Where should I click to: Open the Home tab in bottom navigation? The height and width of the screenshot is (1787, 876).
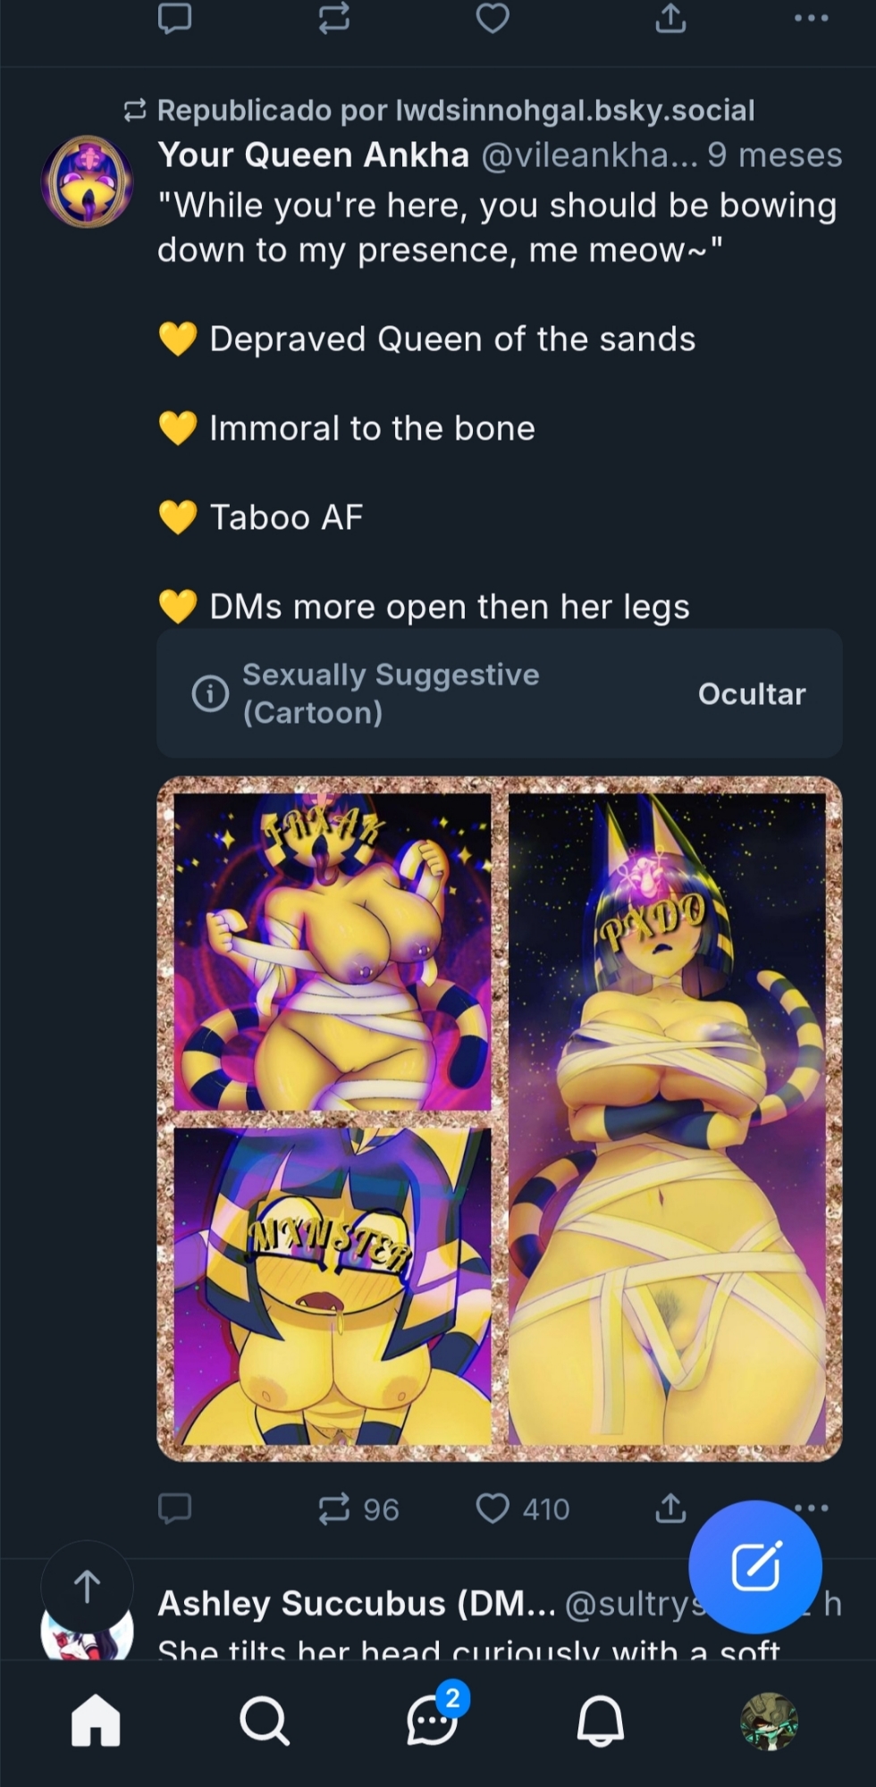coord(96,1719)
